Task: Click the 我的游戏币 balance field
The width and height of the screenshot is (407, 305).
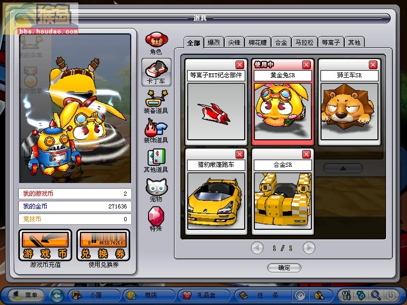Action: pos(75,194)
